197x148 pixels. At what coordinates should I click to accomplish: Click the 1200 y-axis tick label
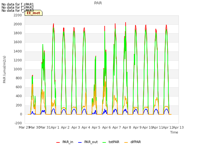pyautogui.click(x=18, y=60)
